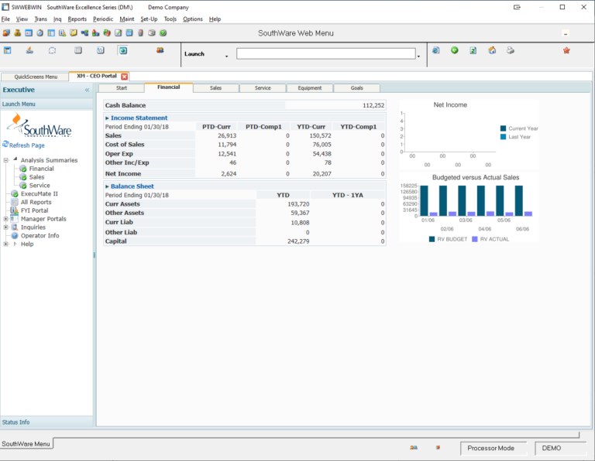595x461 pixels.
Task: Click the SouthWare Menu button at bottom
Action: (x=26, y=443)
